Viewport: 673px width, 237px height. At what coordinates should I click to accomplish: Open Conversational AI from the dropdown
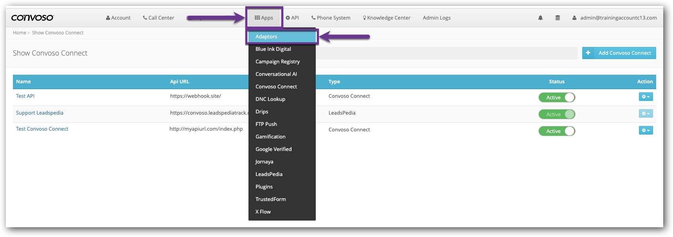[x=282, y=74]
